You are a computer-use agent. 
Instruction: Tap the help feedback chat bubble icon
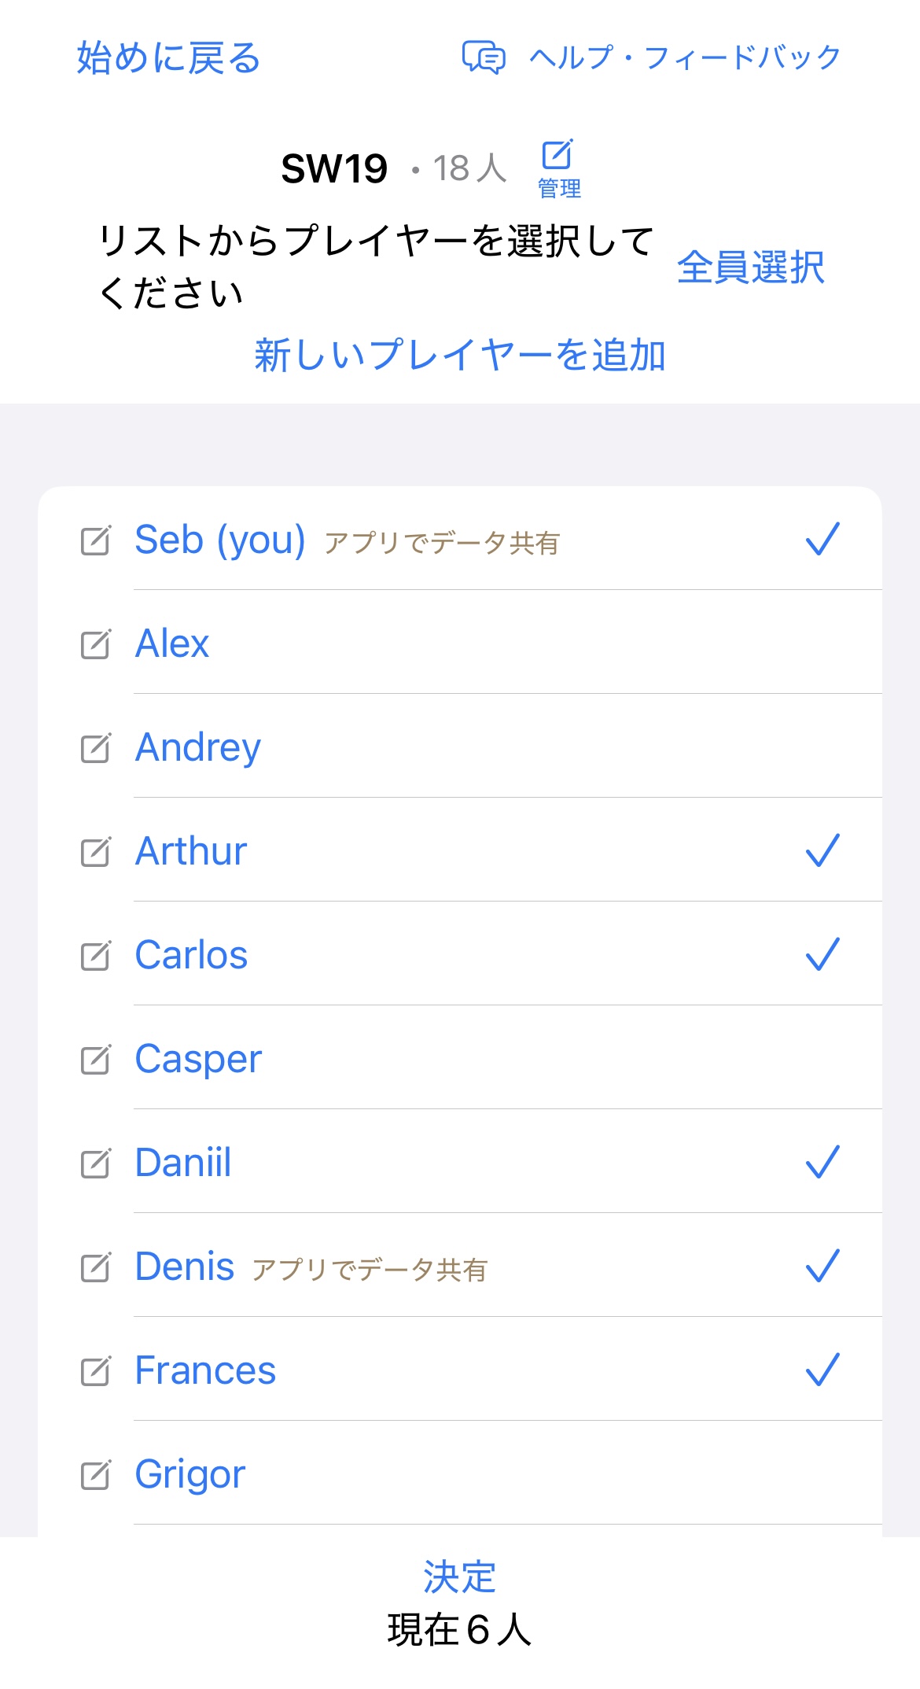483,57
